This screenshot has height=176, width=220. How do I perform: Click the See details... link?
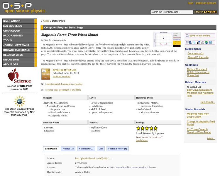(x=207, y=102)
